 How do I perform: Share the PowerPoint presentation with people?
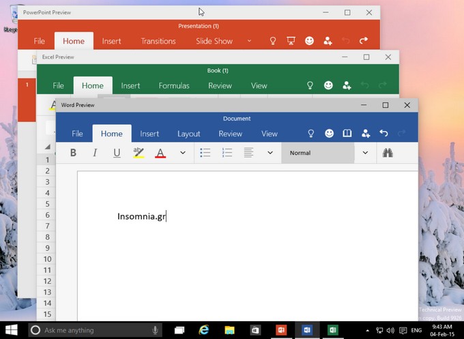pyautogui.click(x=328, y=41)
